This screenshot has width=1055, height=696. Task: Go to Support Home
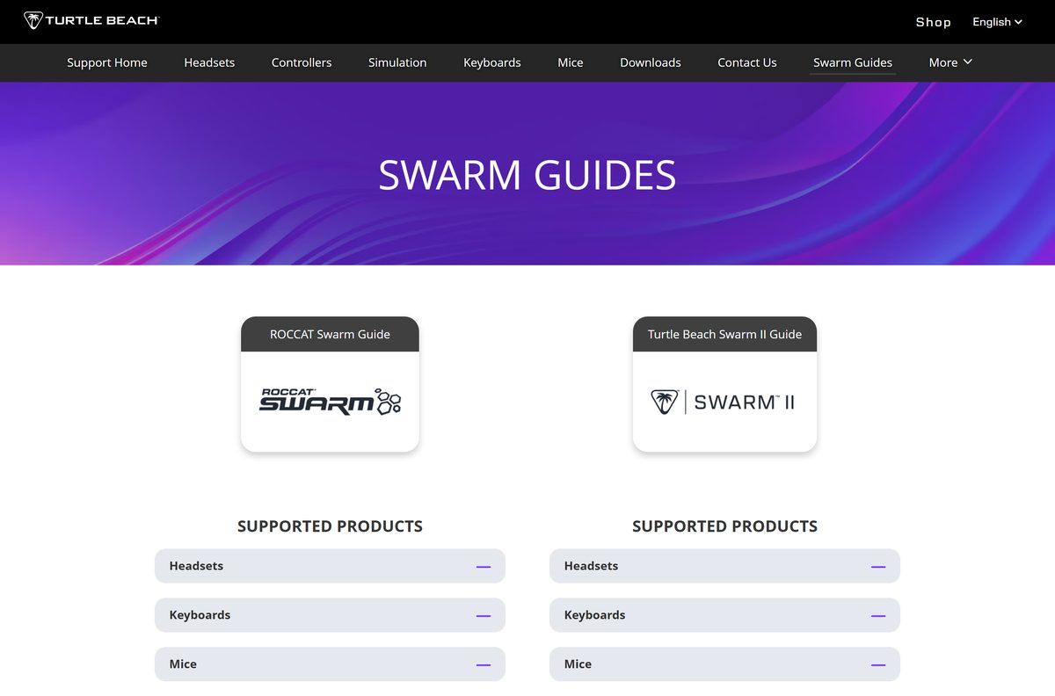[x=107, y=62]
